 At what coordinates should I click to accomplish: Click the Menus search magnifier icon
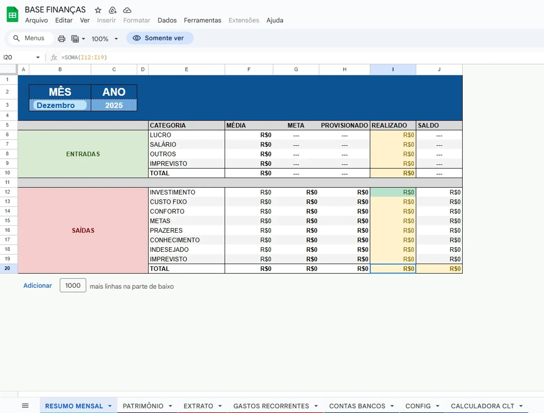click(16, 38)
